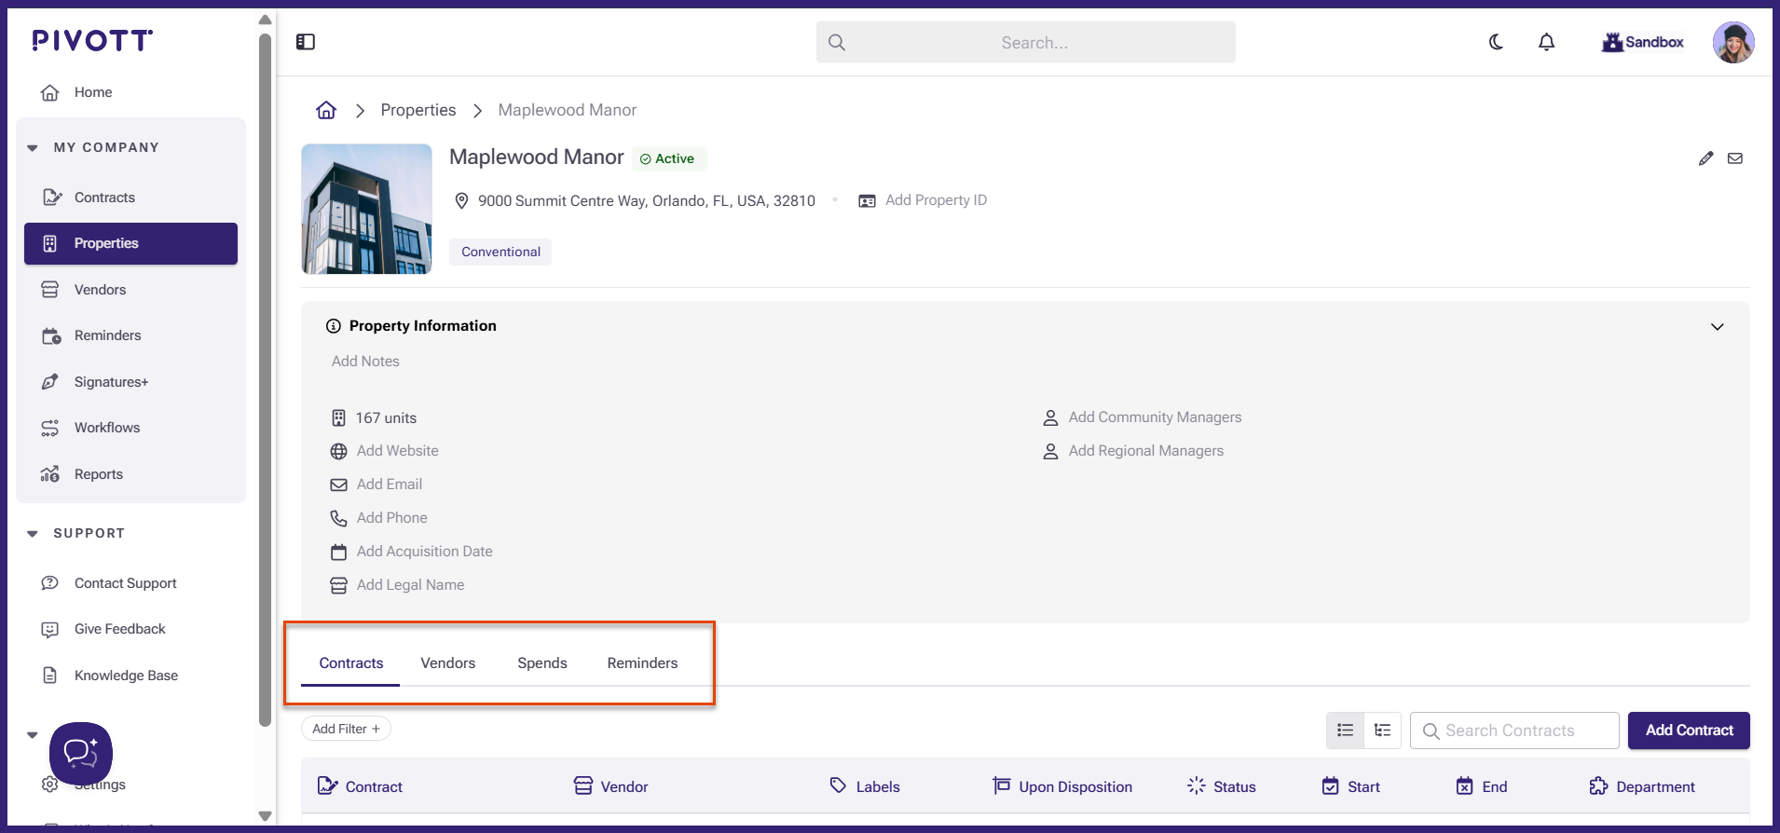Click the envelope icon beside pencil
Screen dimensions: 1780x833
tap(1735, 158)
